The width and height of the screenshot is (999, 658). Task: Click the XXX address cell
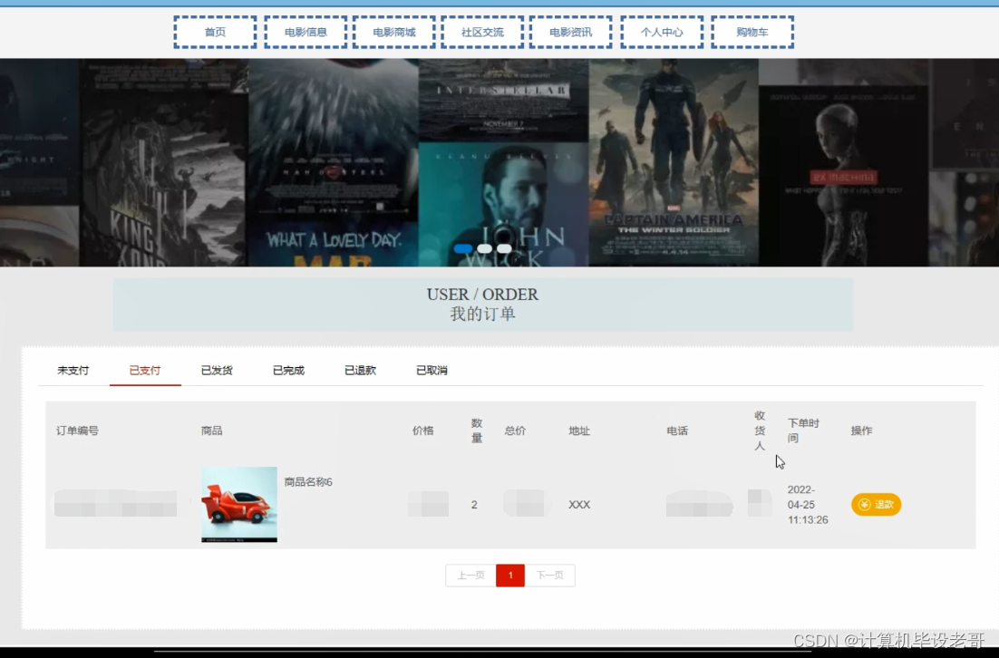[579, 505]
